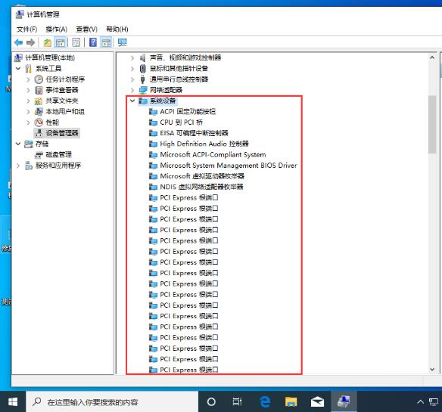Open Task View on taskbar

click(x=237, y=402)
